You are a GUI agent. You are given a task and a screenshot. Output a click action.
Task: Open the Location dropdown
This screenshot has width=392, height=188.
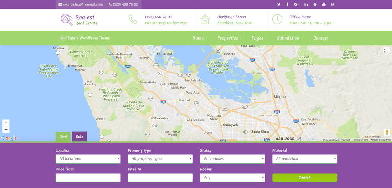click(88, 159)
